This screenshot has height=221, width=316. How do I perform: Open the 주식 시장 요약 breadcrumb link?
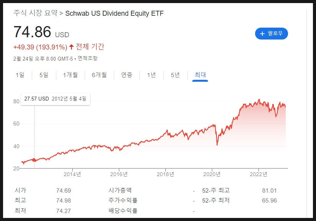click(x=36, y=13)
